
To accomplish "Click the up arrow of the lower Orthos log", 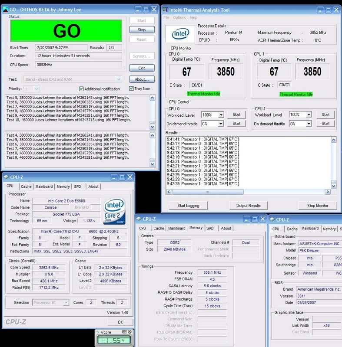I will [x=153, y=135].
